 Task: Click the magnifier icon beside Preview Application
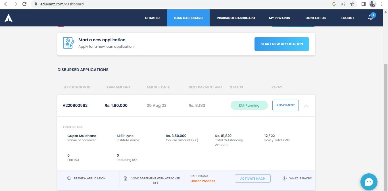(69, 178)
